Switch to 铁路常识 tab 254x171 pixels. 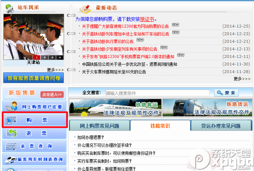pos(160,125)
